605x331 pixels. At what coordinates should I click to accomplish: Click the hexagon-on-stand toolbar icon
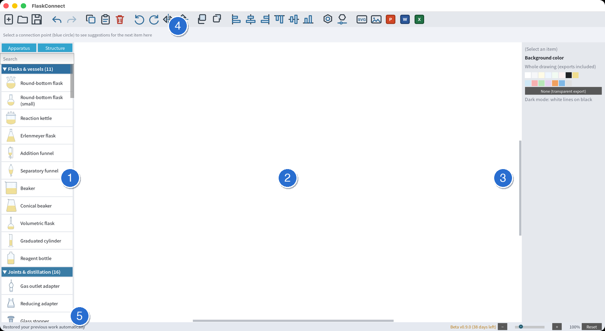pos(342,19)
